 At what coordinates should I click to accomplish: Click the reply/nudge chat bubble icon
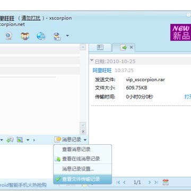point(10,140)
